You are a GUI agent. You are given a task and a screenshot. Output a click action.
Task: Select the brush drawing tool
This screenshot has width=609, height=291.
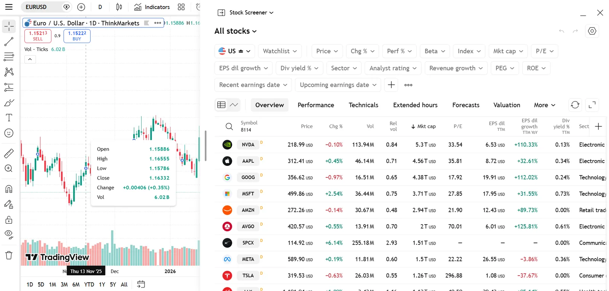[9, 103]
